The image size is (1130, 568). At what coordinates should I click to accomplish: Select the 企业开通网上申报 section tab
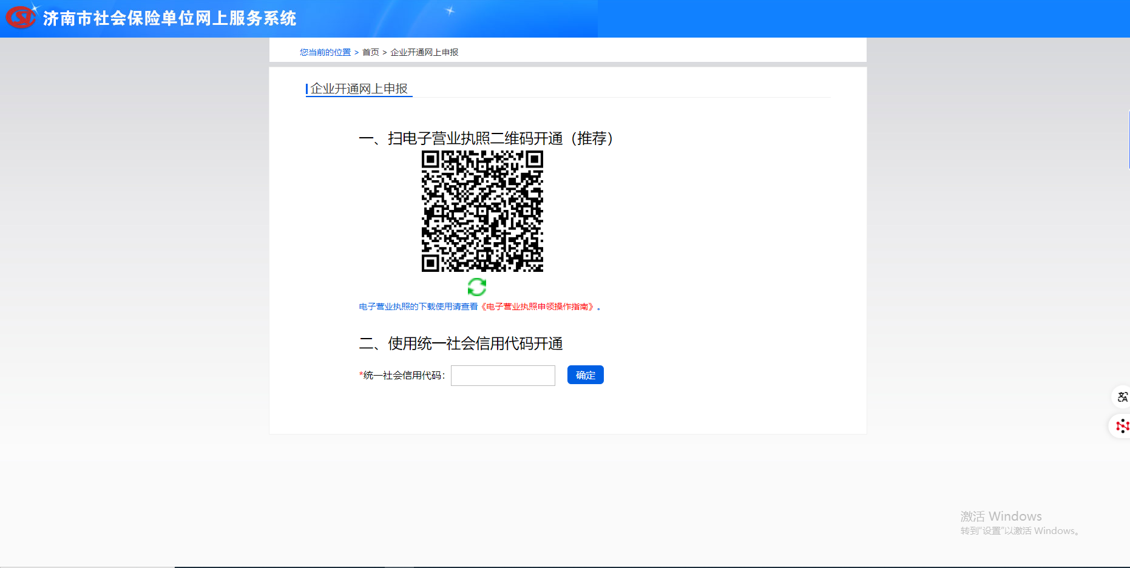click(x=359, y=89)
